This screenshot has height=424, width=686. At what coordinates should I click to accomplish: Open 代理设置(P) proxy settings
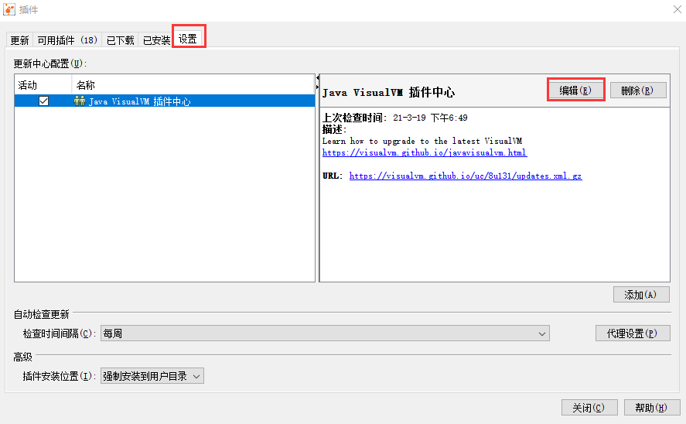coord(632,333)
